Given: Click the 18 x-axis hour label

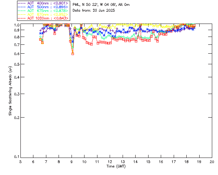Looking at the screenshot, I should click(186, 162).
